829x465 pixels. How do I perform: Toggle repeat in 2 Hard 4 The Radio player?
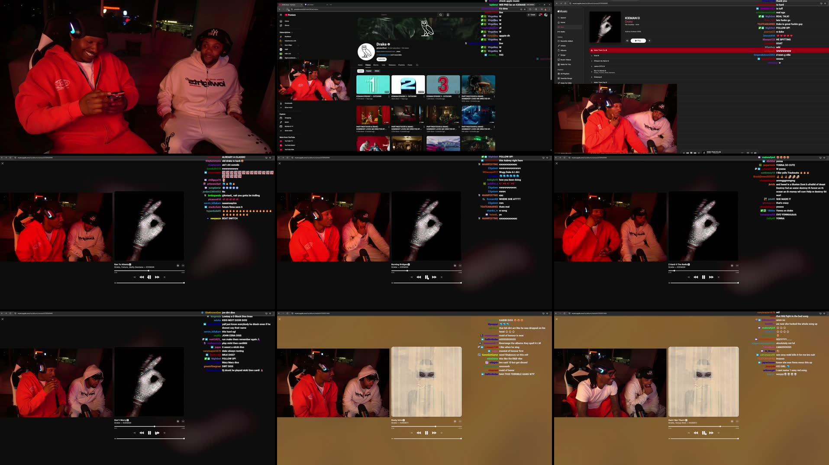[x=719, y=277]
